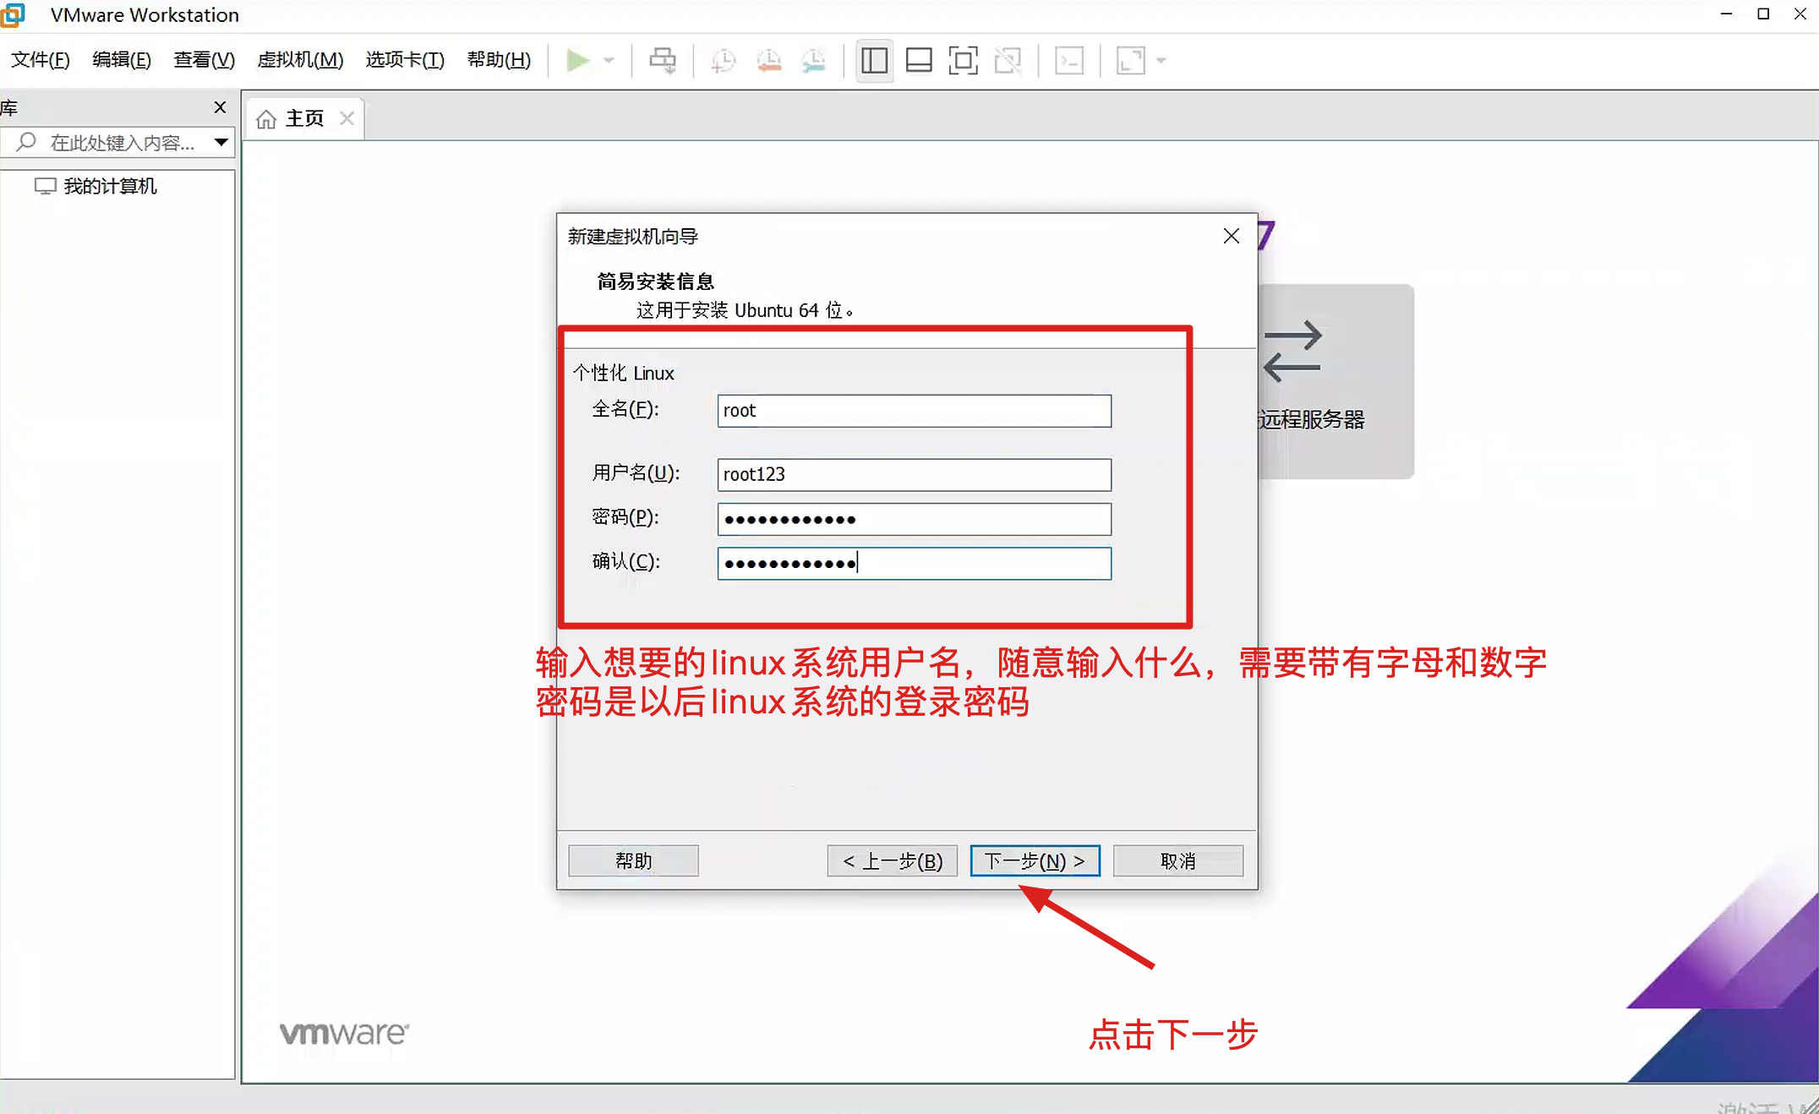The height and width of the screenshot is (1114, 1819).
Task: Click the unity mode icon
Action: [x=1008, y=61]
